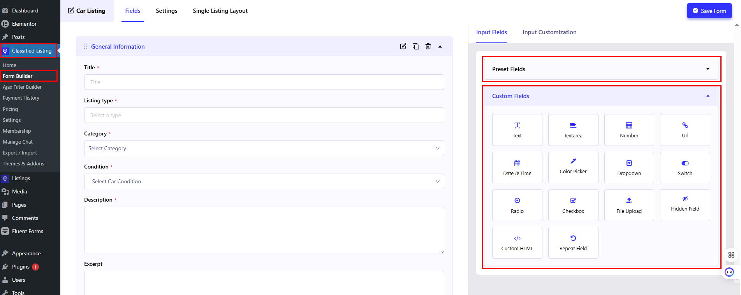741x295 pixels.
Task: Open Manage Chat
Action: pyautogui.click(x=18, y=142)
